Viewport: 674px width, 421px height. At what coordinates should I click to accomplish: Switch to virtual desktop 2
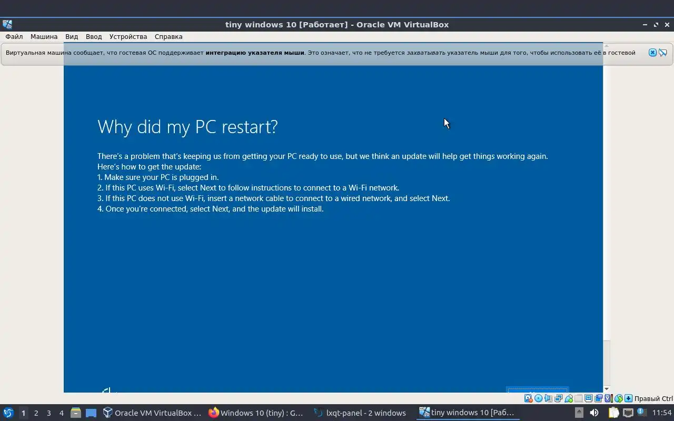[x=36, y=413]
